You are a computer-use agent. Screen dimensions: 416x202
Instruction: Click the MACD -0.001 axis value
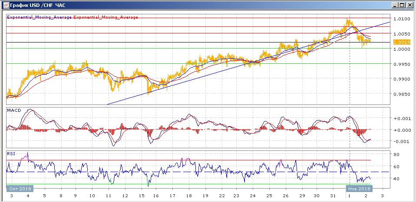coord(402,141)
